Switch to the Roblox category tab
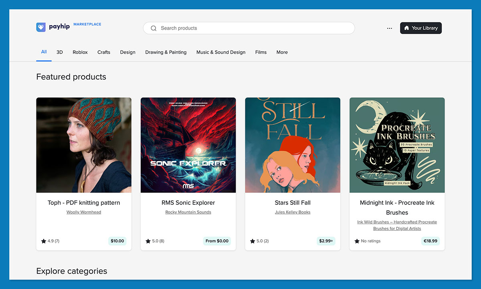The height and width of the screenshot is (289, 481). (80, 52)
